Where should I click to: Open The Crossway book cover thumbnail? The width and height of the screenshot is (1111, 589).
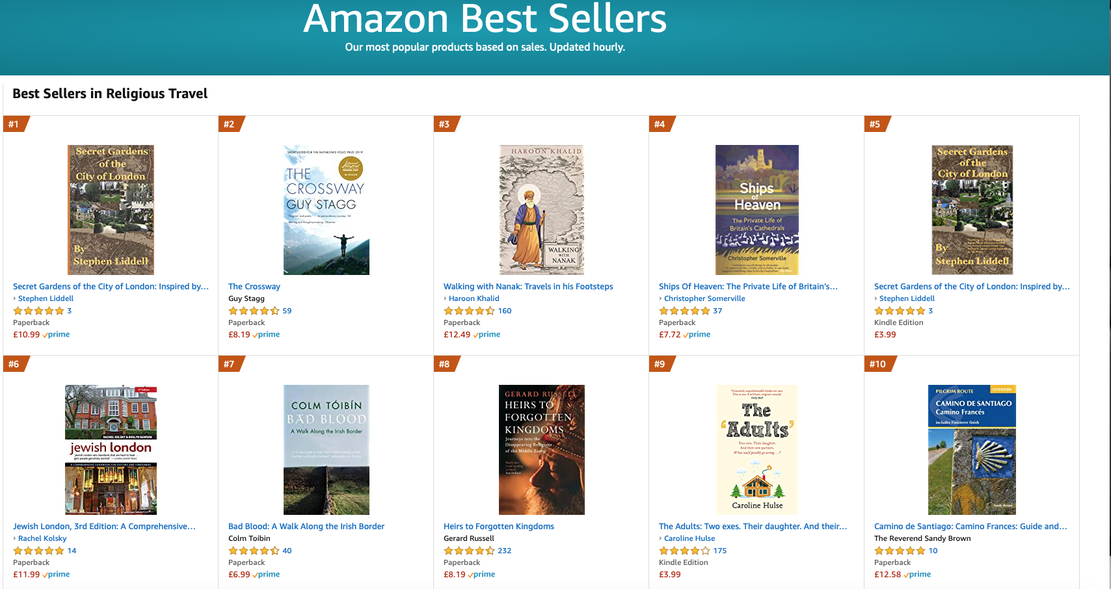326,209
